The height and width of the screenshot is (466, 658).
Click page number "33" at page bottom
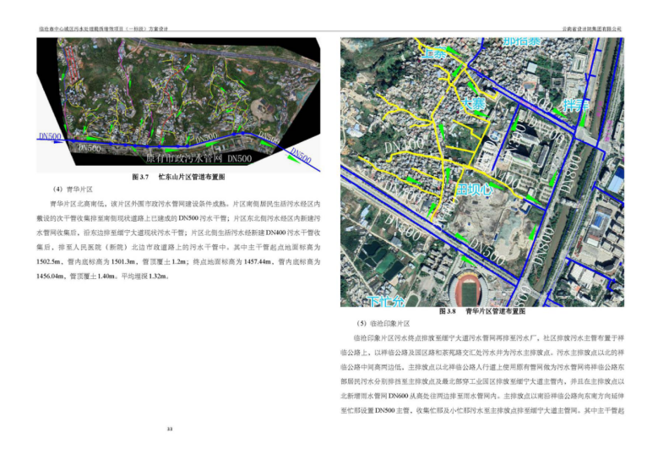click(x=170, y=429)
